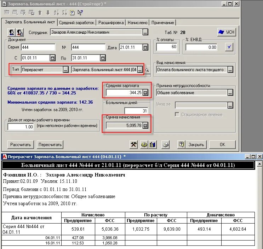Image resolution: width=263 pixels, height=249 pixels.
Task: Click the hammer tools icon button
Action: click(134, 145)
